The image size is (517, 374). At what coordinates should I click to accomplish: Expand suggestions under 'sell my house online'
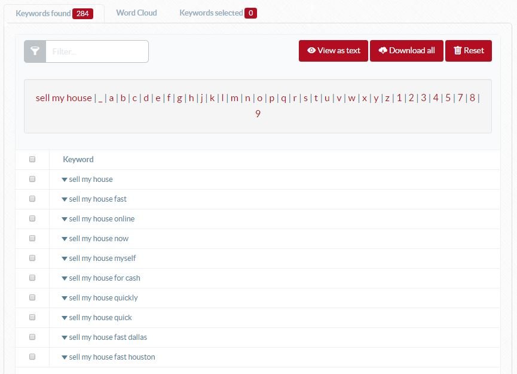tap(65, 218)
